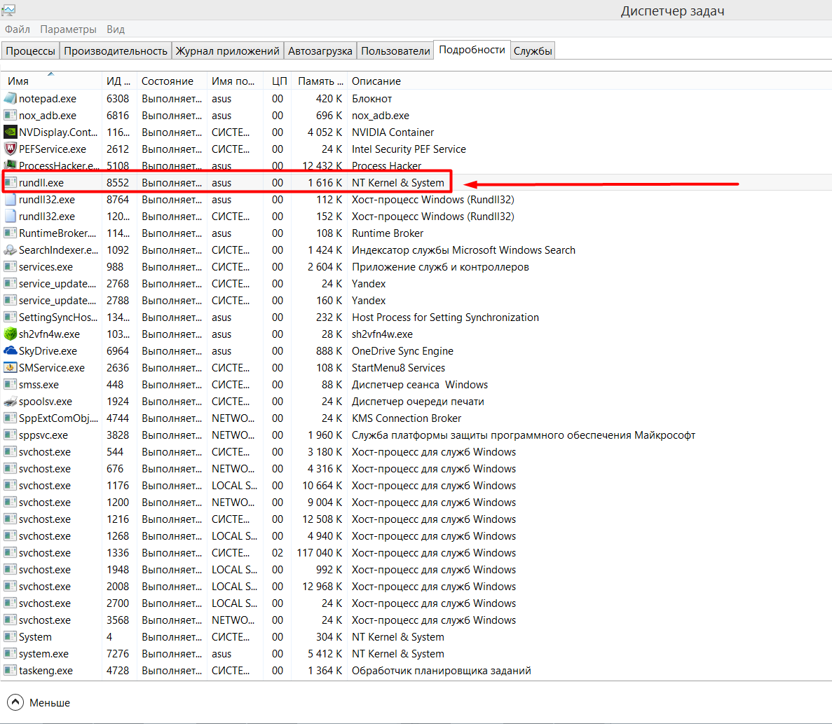Click the rundll32.exe icon with PID 8764

[x=10, y=200]
